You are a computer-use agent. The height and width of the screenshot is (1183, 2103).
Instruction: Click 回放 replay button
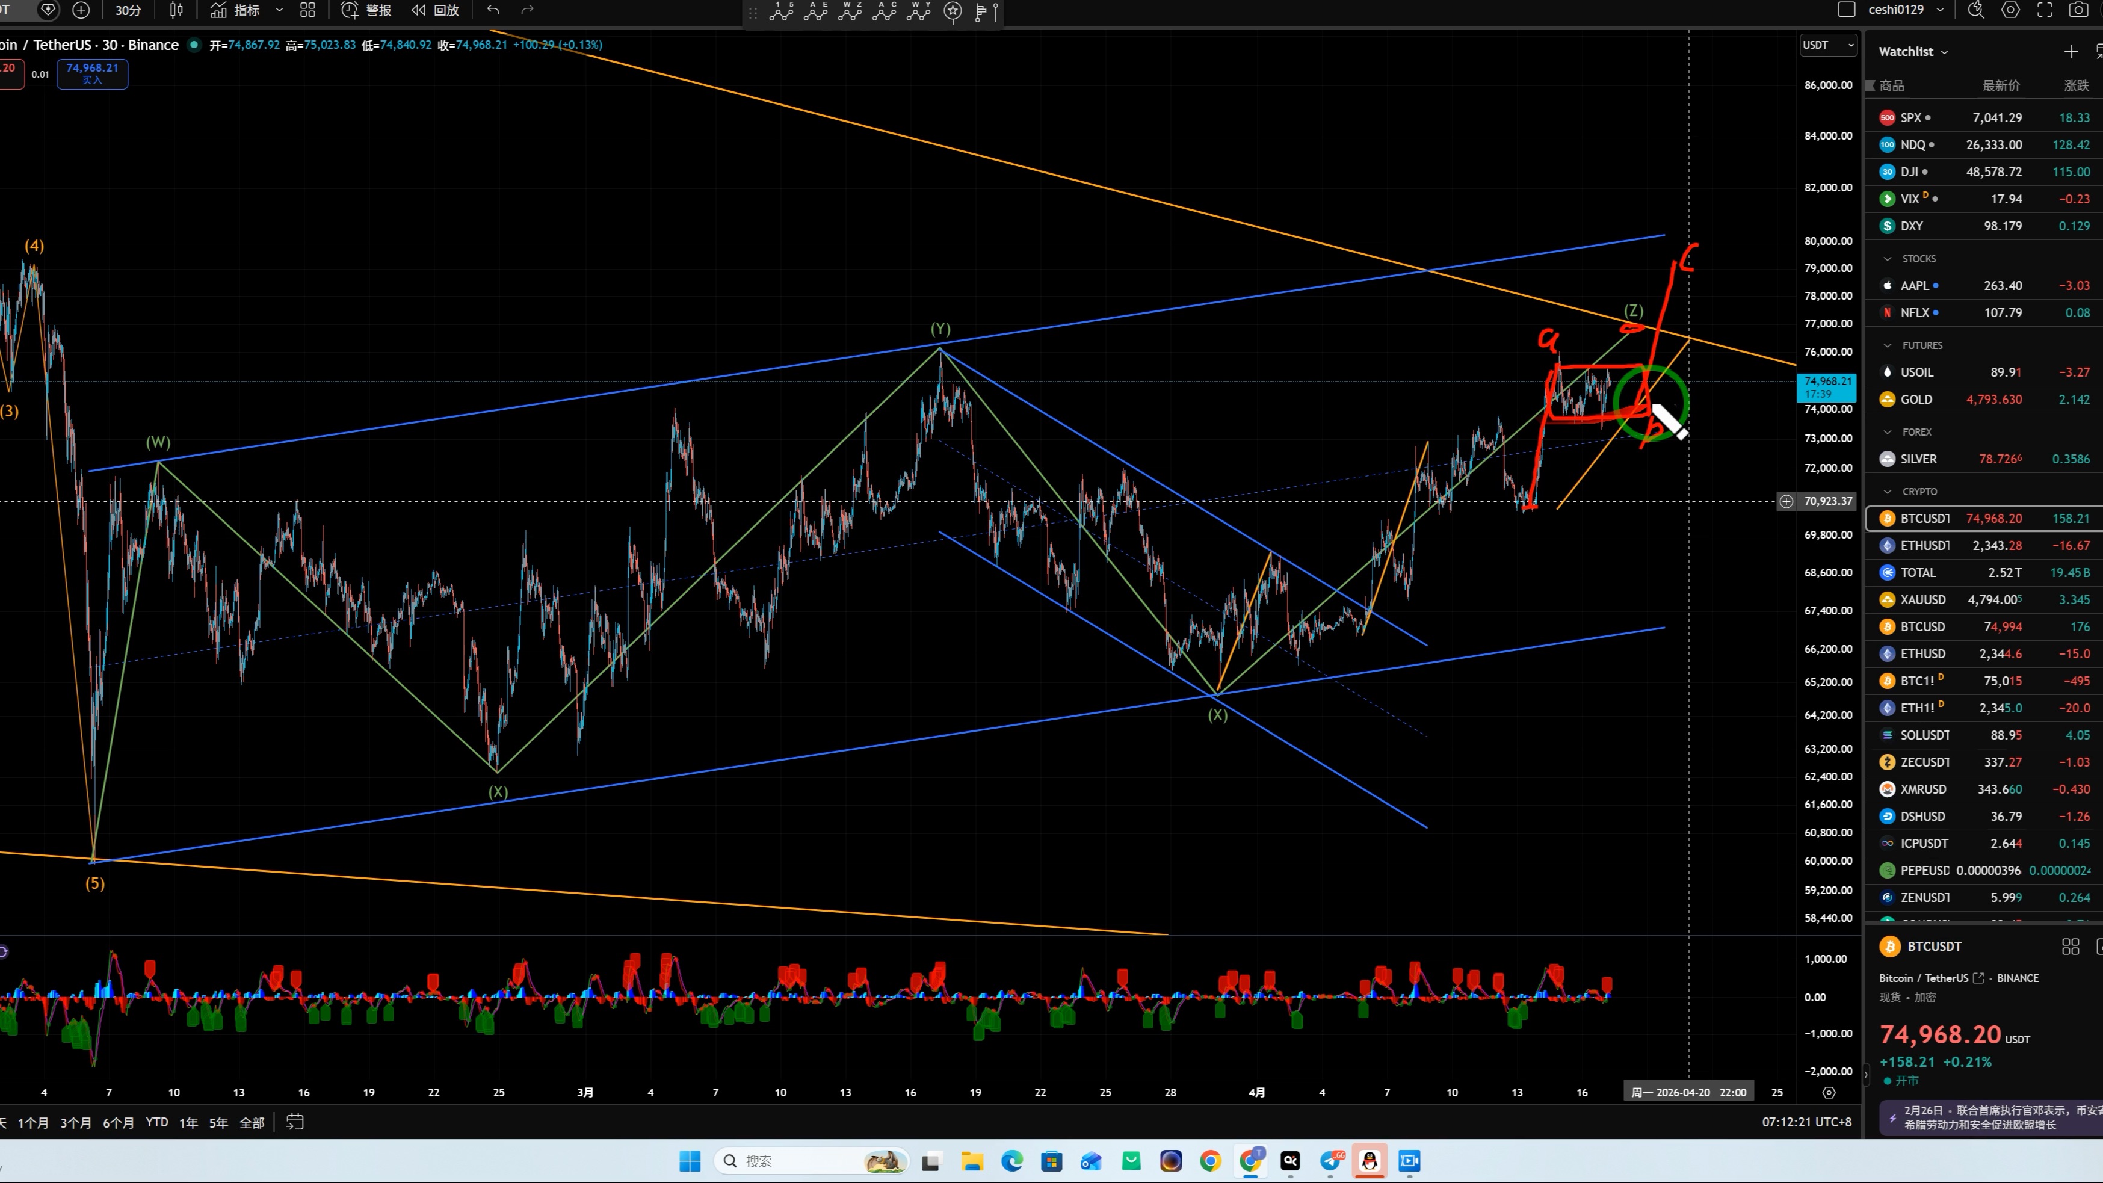click(x=434, y=11)
